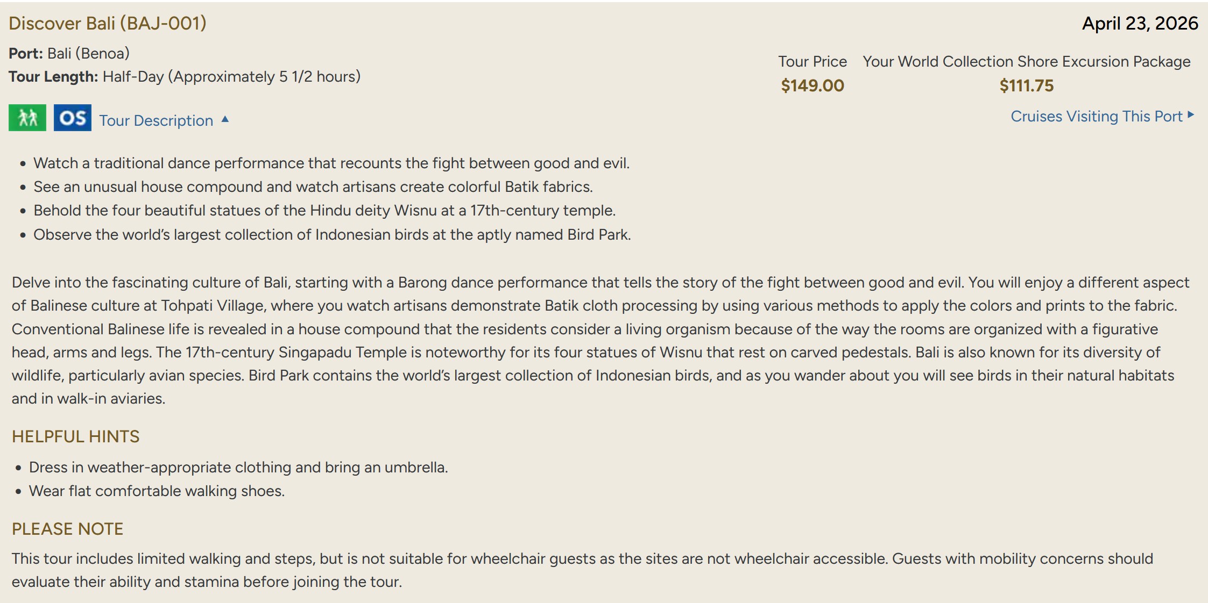Open the Tour Description link

click(156, 120)
